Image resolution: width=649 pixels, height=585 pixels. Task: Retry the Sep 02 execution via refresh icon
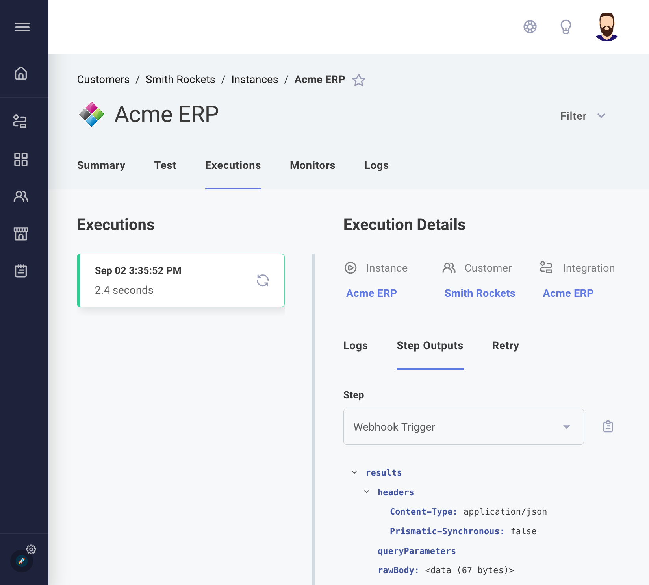[263, 280]
